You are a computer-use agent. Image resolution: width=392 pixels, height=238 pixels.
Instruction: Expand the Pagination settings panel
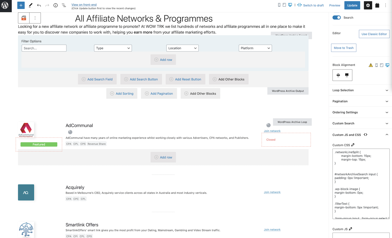click(x=360, y=101)
